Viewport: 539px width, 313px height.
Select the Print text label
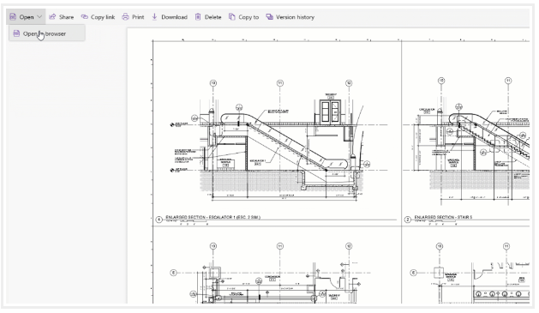(138, 17)
